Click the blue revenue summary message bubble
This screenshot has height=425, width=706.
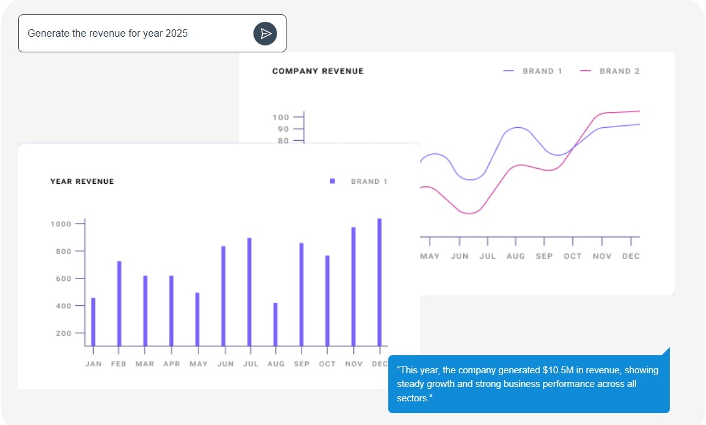[528, 384]
